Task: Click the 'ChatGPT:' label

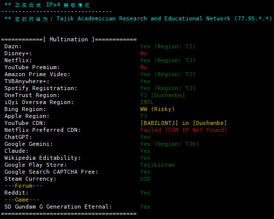Action: coord(18,137)
